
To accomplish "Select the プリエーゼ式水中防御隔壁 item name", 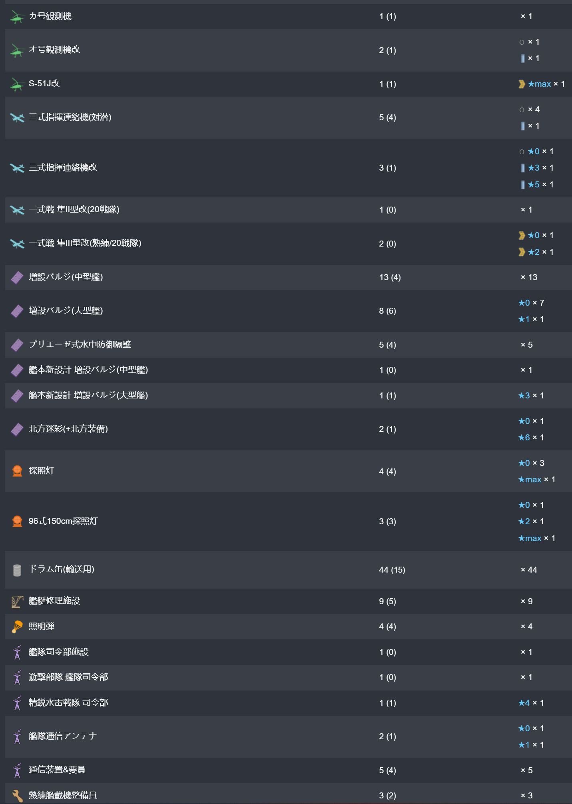I will (80, 344).
